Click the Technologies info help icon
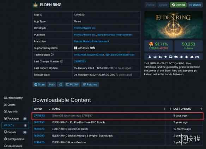Screen dimensions: 206x149 [52, 54]
